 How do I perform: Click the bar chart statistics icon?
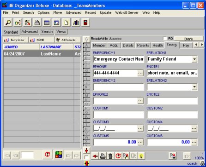click(x=76, y=23)
